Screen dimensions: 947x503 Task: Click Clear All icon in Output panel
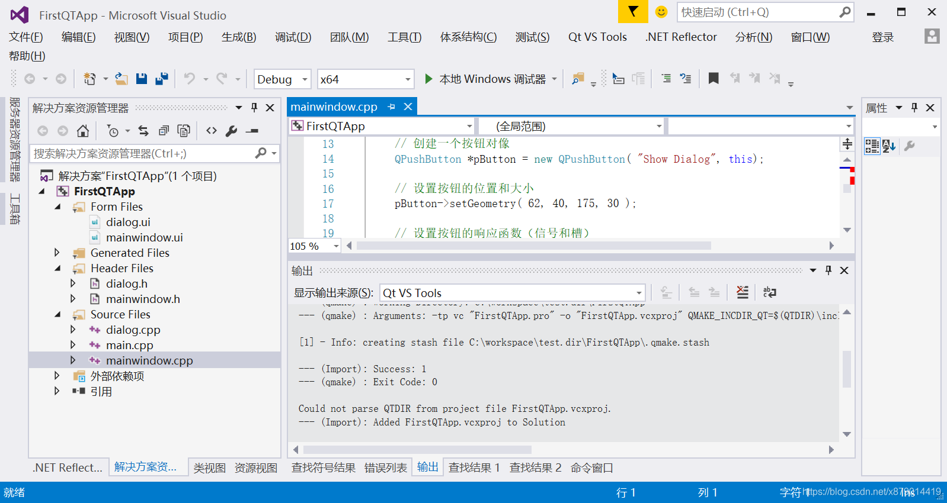click(x=742, y=292)
